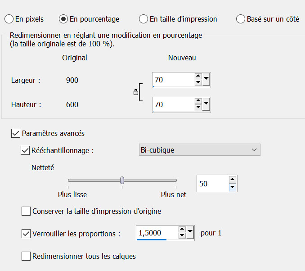The image size is (305, 271).
Task: Increase Netteté value with up arrow
Action: coord(233,181)
